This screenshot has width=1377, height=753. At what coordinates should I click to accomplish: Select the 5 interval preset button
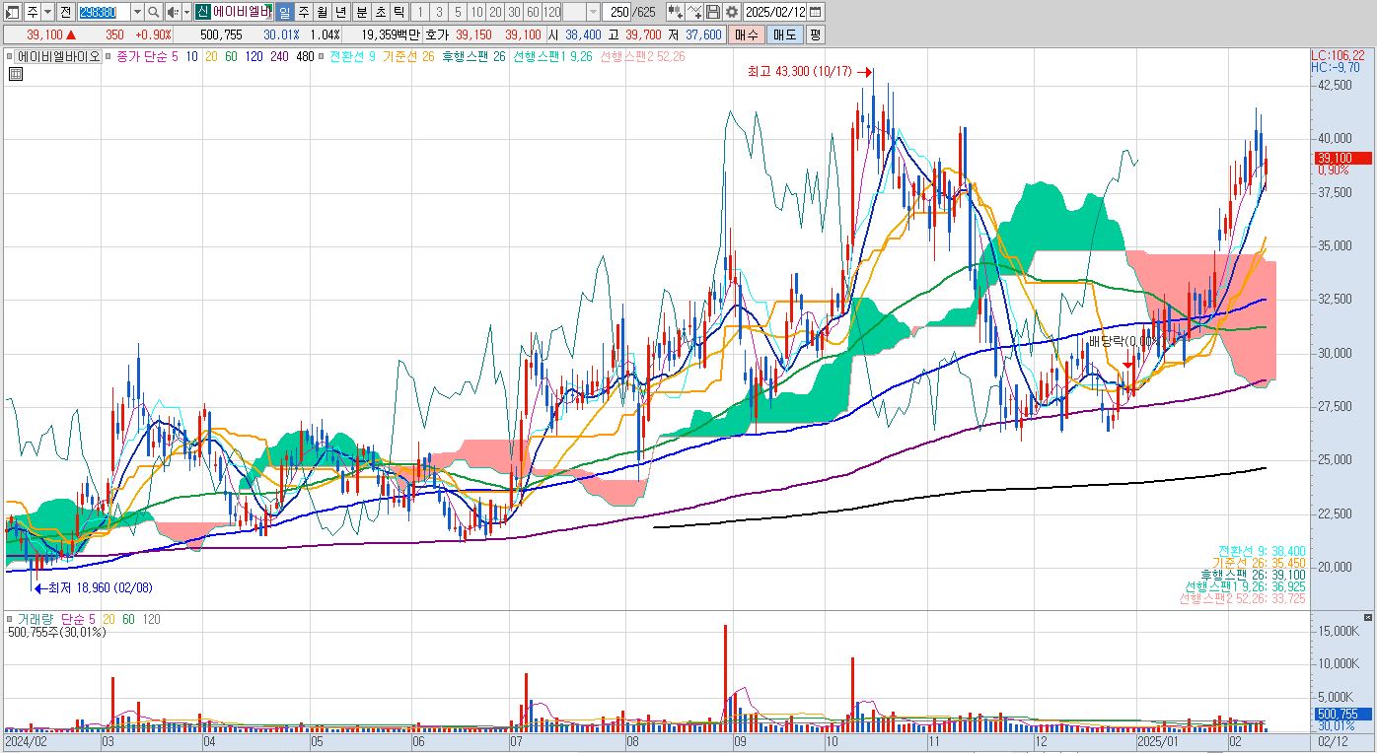(457, 12)
